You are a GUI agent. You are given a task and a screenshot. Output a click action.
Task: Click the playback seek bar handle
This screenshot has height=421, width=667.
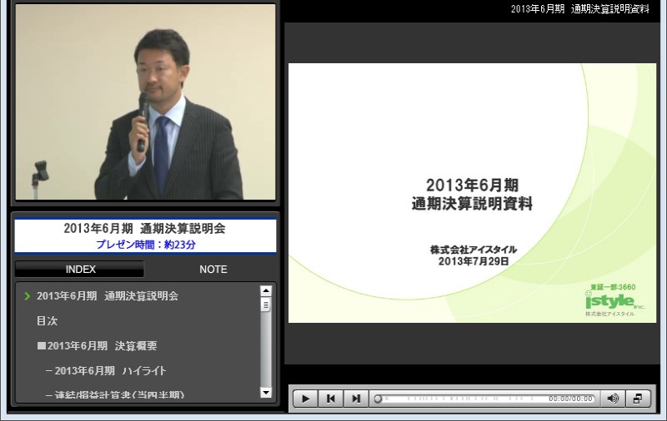click(378, 399)
